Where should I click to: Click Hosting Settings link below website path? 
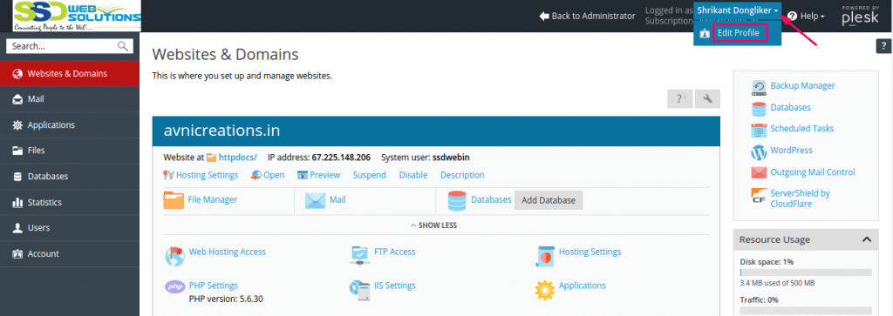(x=207, y=175)
